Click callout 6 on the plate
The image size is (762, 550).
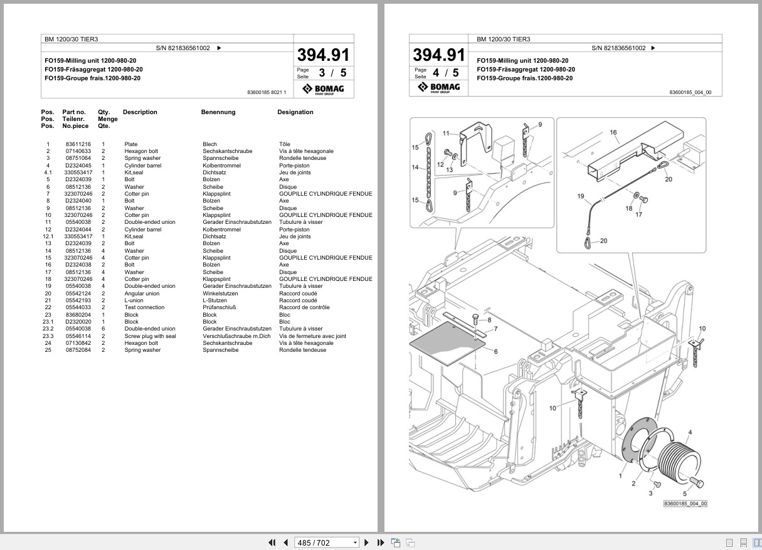(495, 351)
